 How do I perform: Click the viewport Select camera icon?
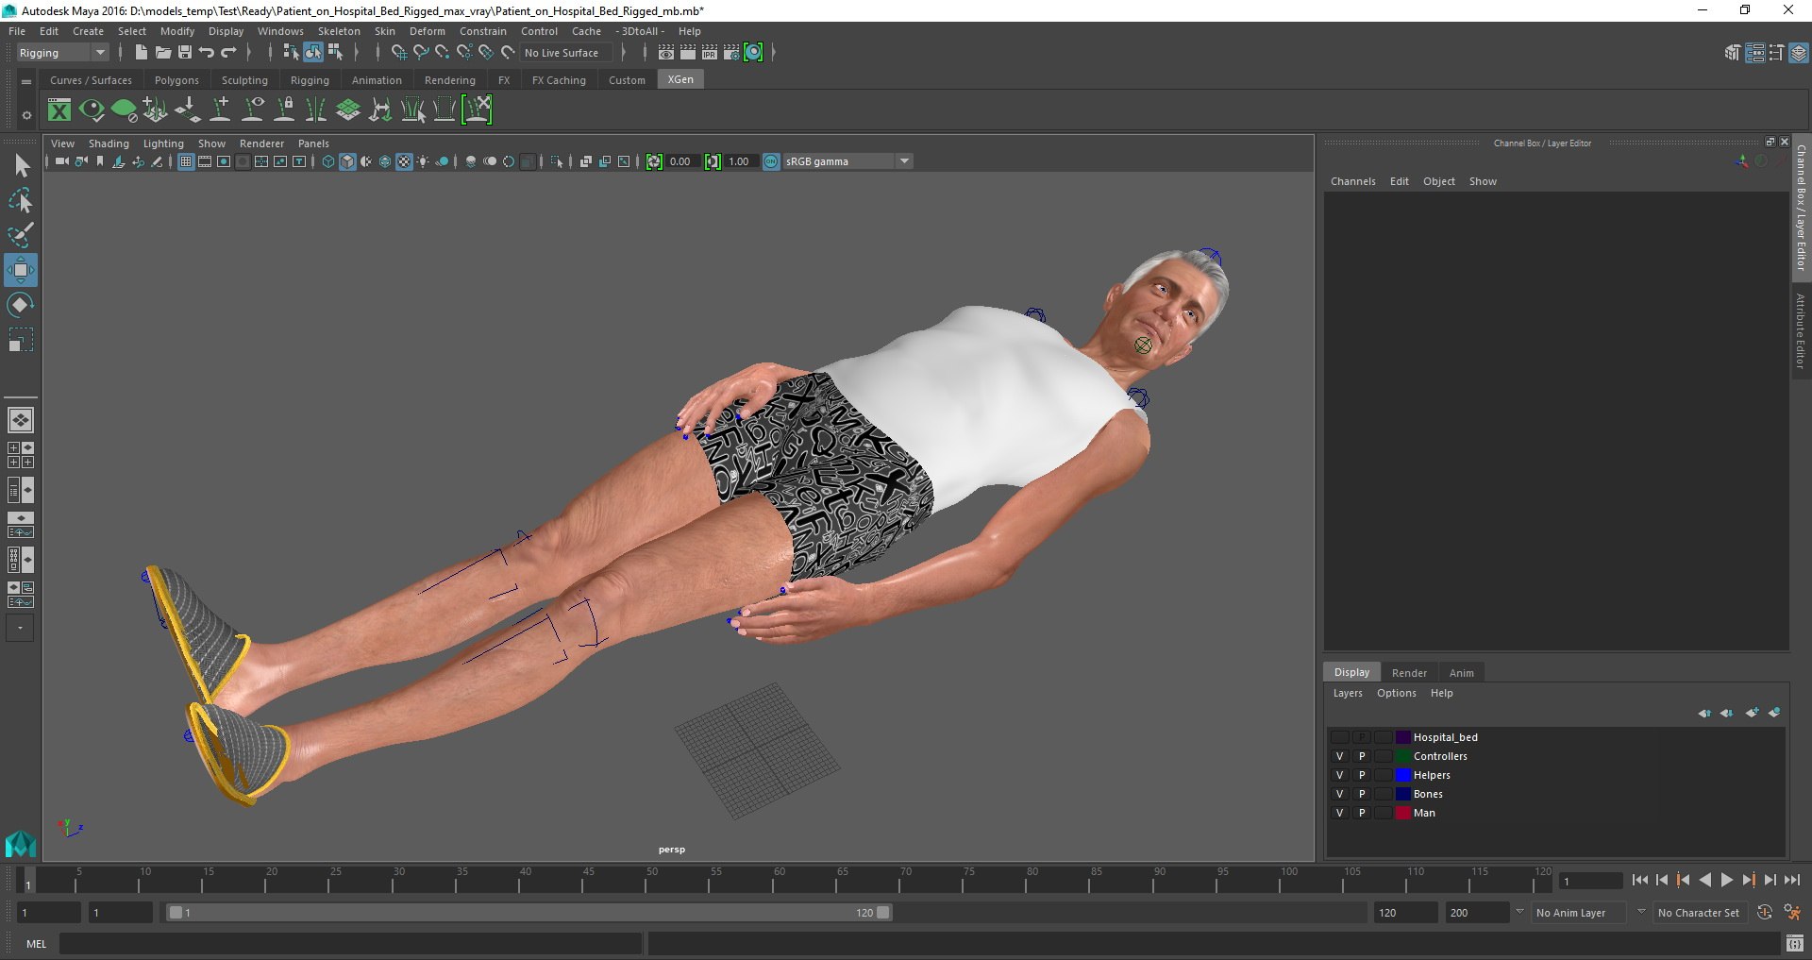tap(61, 161)
